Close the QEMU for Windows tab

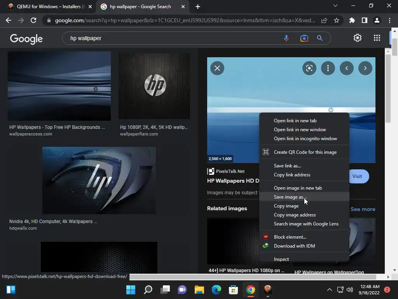click(x=90, y=7)
